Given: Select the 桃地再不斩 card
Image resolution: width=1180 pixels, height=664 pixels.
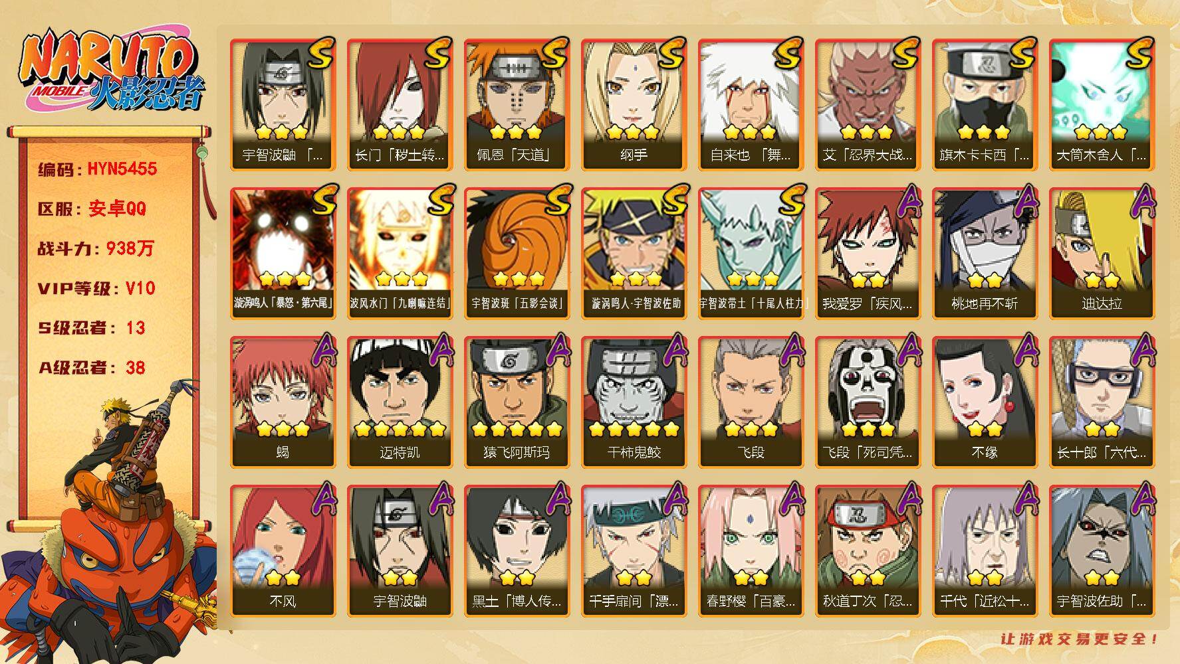Looking at the screenshot, I should coord(985,253).
